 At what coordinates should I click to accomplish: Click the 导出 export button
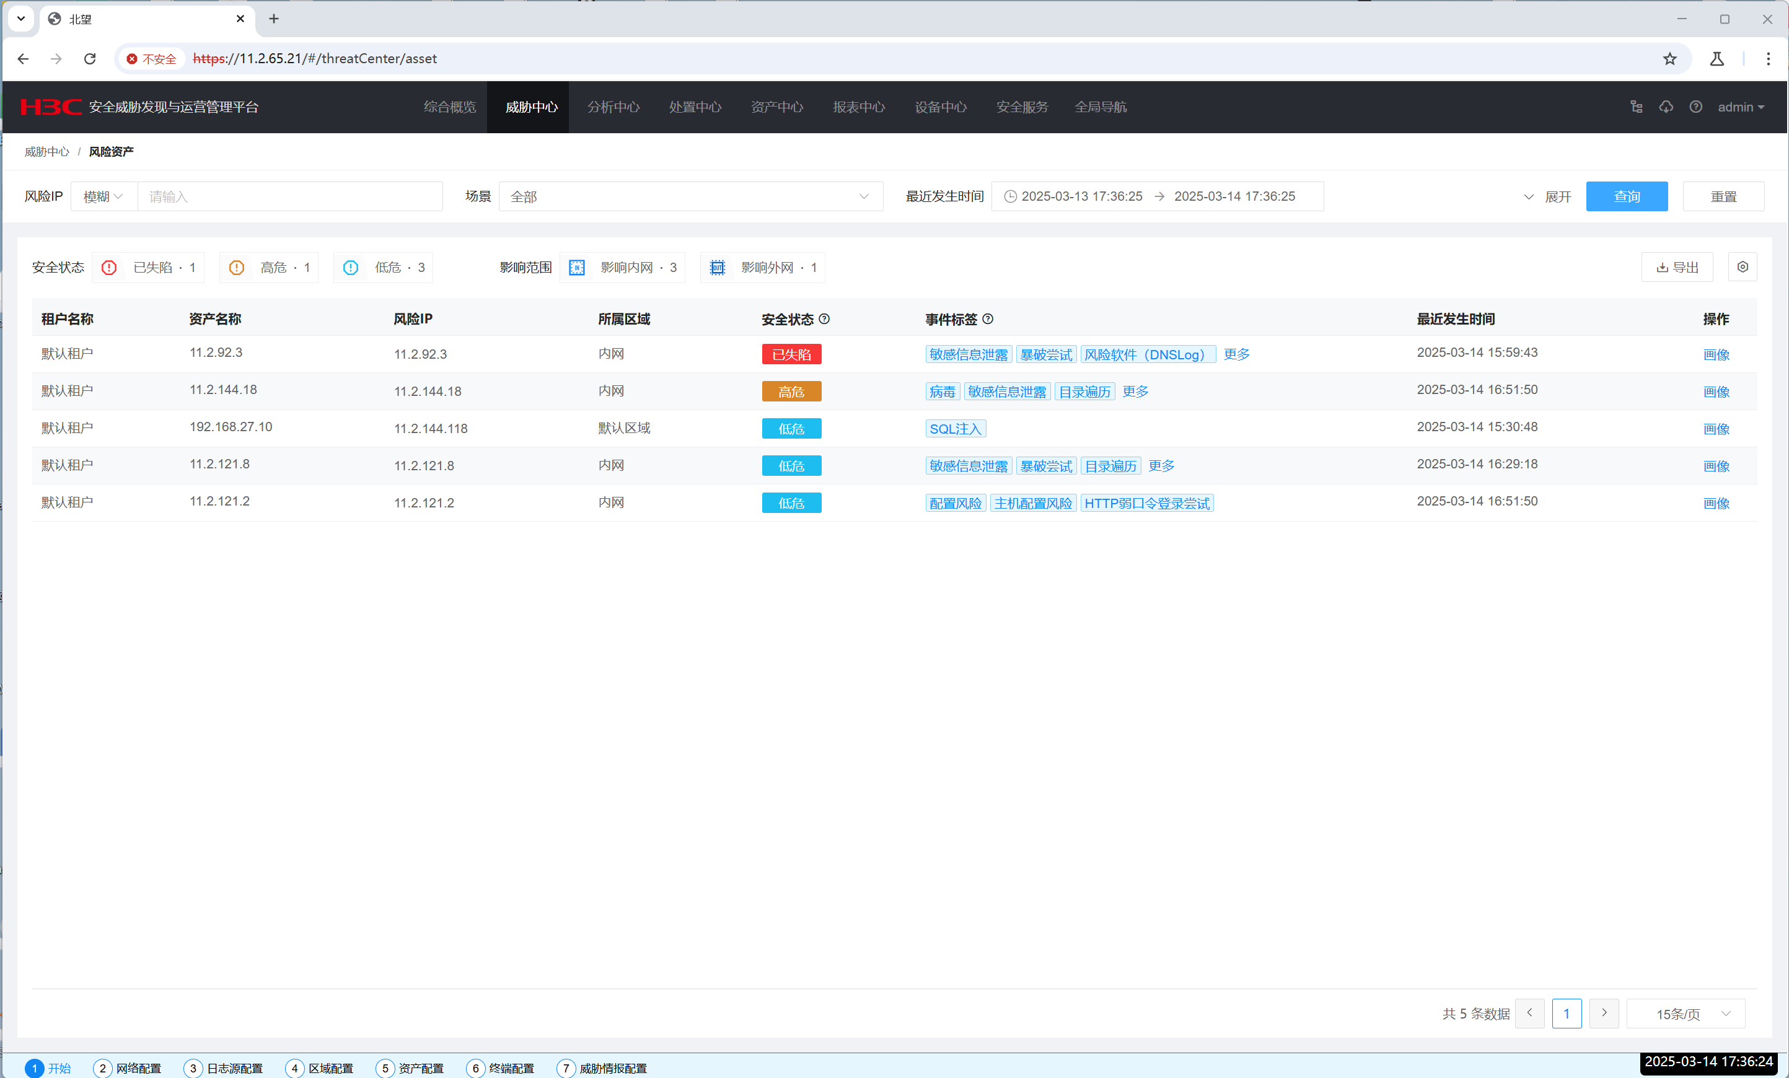[x=1676, y=267]
